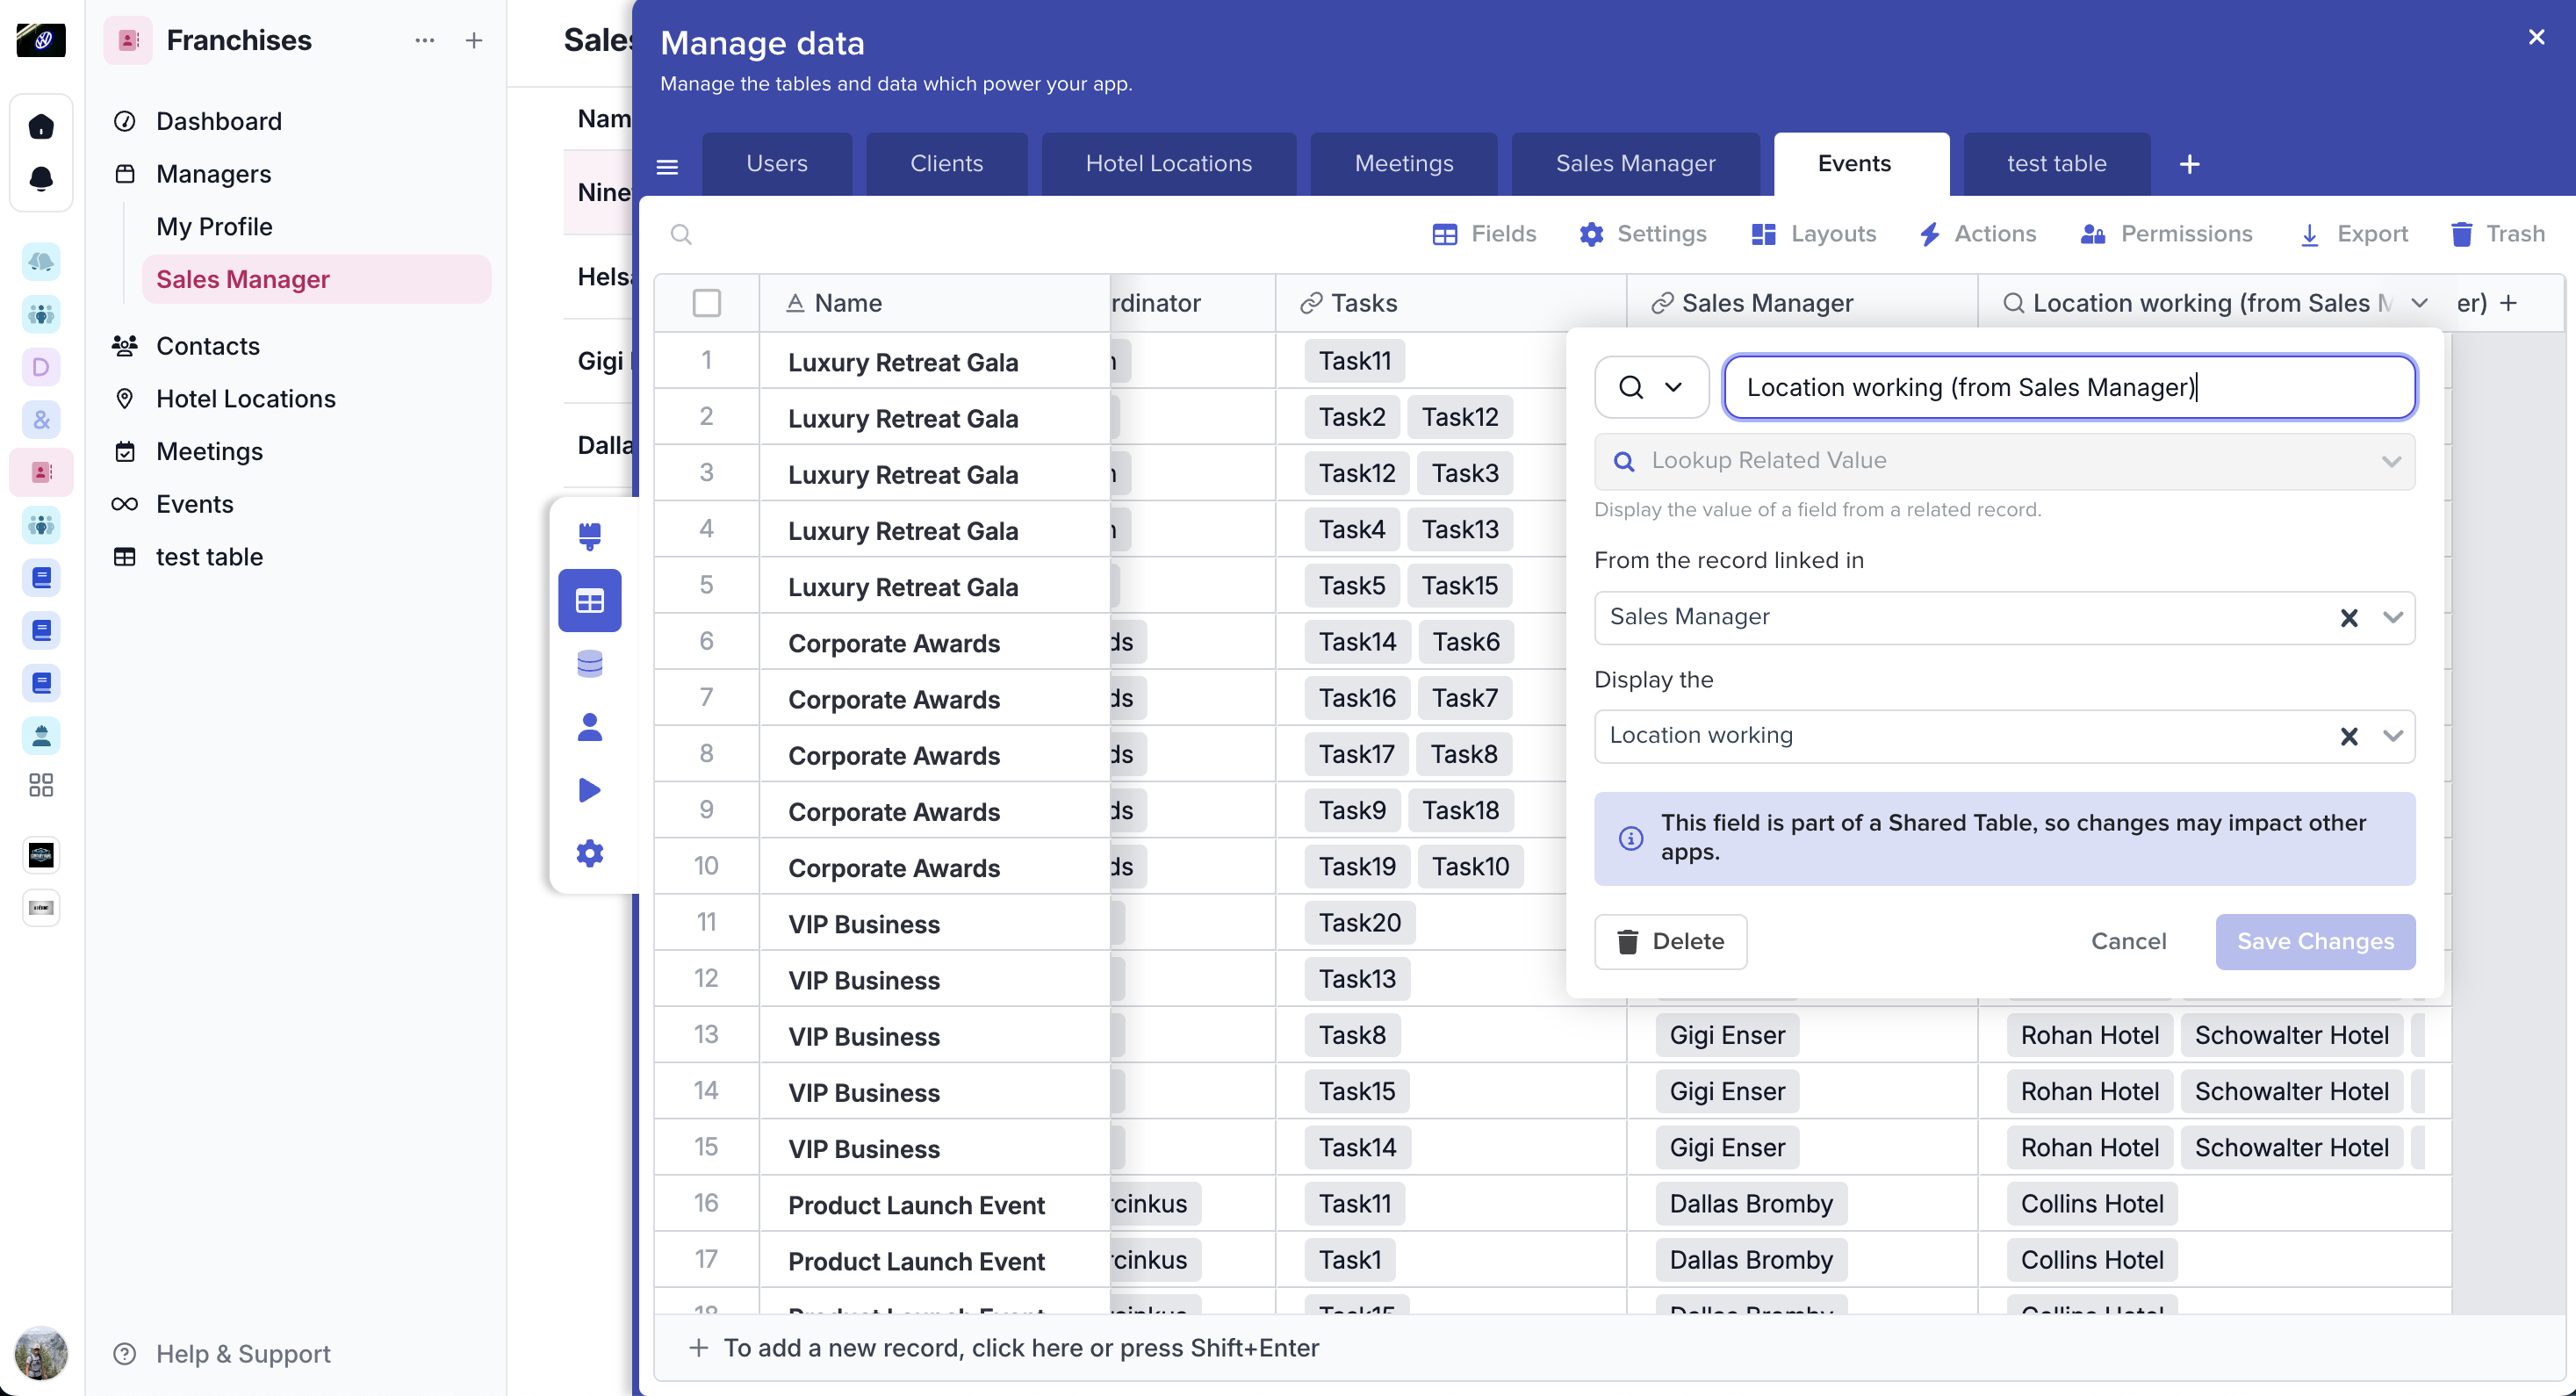Click the add new table plus icon

[2189, 164]
